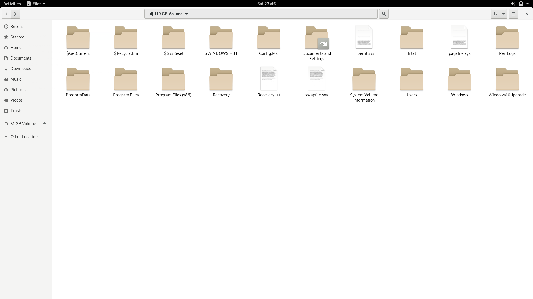This screenshot has width=533, height=299.
Task: Open the hamburger menu button
Action: [513, 14]
